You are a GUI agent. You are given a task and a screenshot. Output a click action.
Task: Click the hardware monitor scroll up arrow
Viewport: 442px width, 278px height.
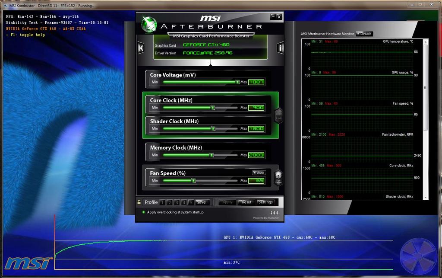click(x=426, y=42)
